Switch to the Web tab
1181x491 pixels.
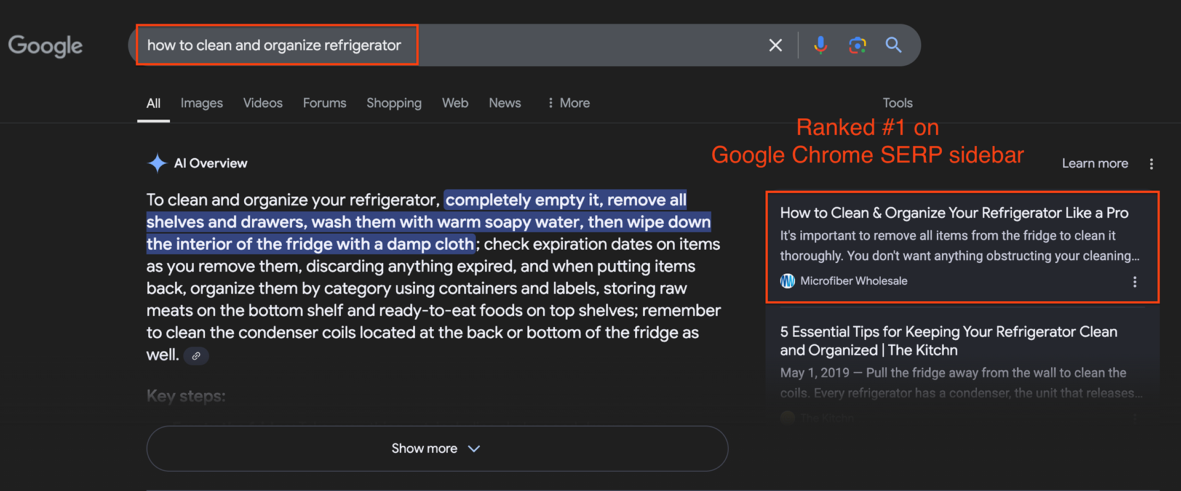pyautogui.click(x=455, y=103)
